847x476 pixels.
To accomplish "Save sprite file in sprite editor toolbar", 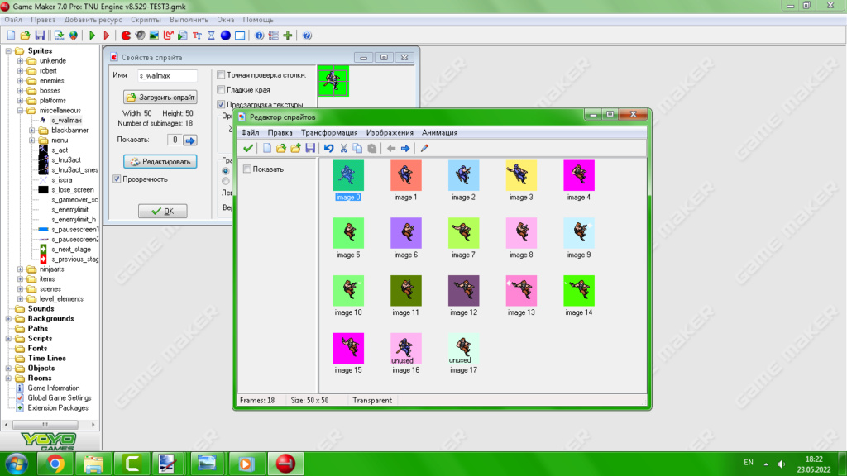I will click(x=310, y=148).
